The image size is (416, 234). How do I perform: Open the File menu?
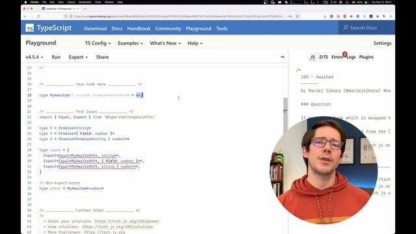pos(44,2)
